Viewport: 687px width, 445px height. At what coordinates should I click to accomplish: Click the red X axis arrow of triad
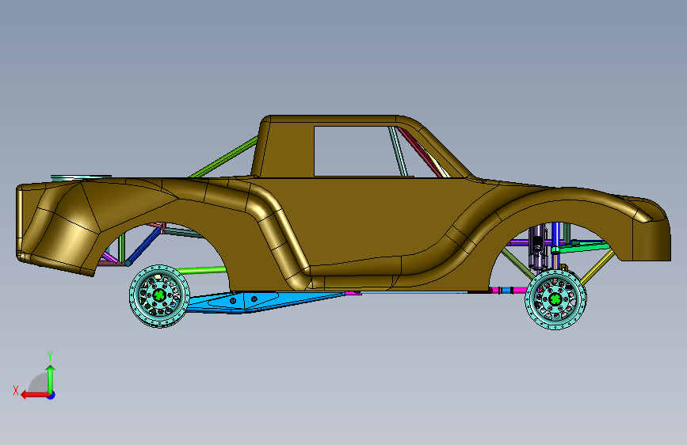pos(35,395)
